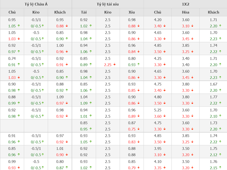Select the 1X2 header

tap(185, 4)
